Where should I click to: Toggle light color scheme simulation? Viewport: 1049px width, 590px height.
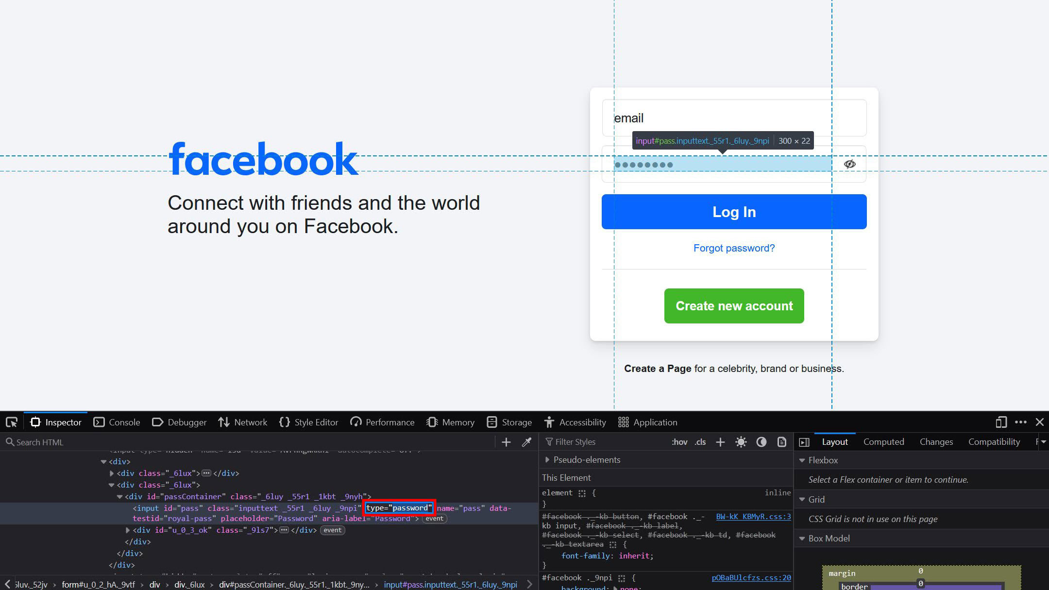741,442
